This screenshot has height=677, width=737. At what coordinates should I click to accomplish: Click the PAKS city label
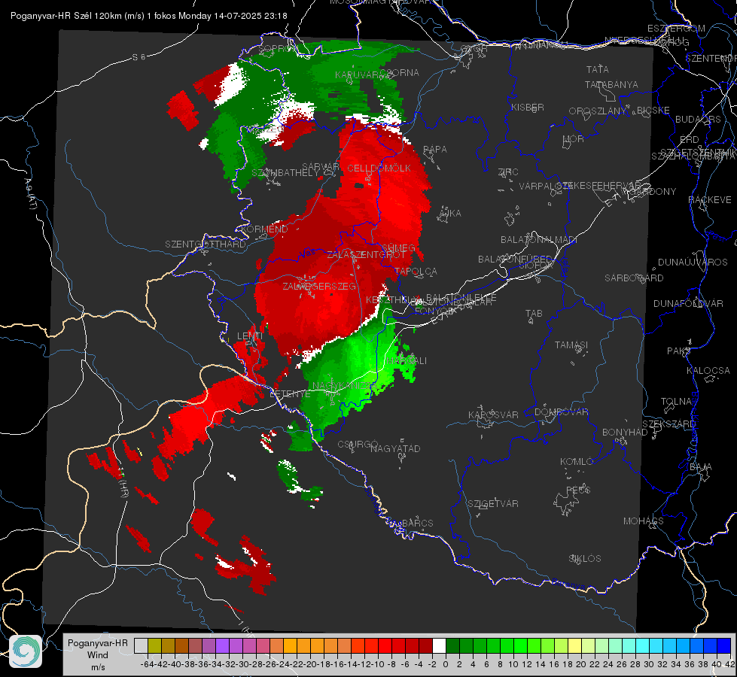click(x=679, y=351)
